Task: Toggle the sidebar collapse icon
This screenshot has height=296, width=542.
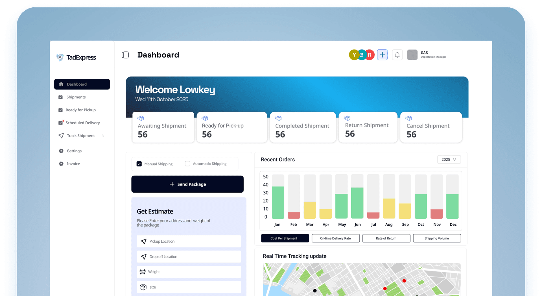Action: (x=125, y=55)
